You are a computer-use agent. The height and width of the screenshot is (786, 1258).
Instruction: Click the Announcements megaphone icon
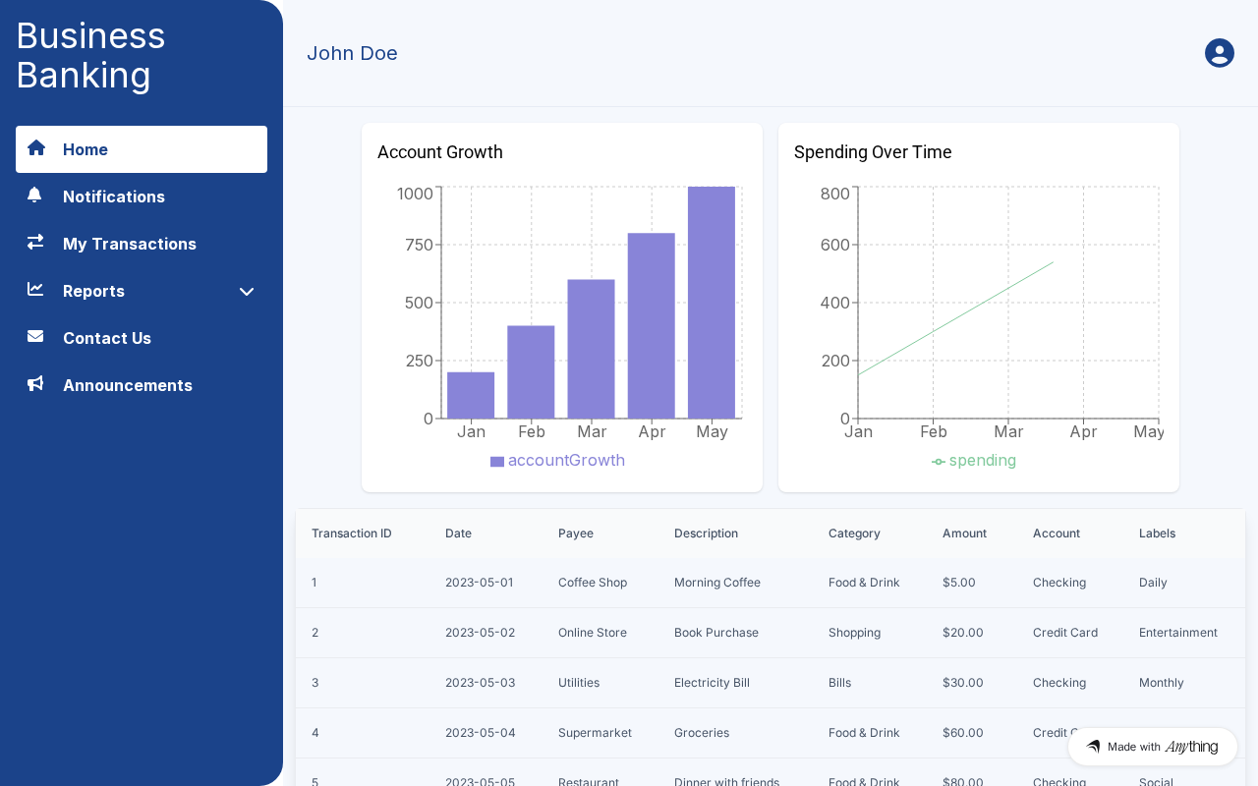(x=35, y=383)
